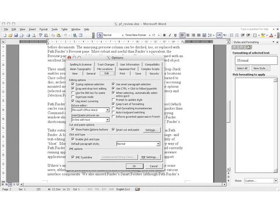
Task: Click the Outside Border icon
Action: [255, 35]
